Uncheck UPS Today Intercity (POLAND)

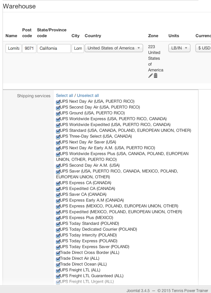[x=58, y=235]
